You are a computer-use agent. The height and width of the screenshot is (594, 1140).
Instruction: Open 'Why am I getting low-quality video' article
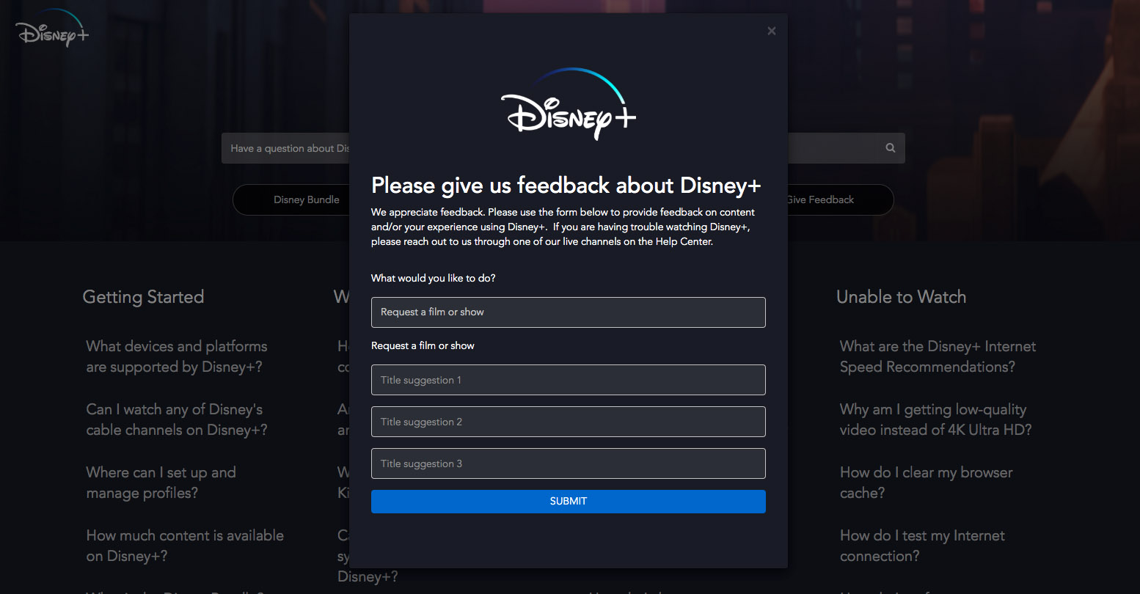(x=936, y=419)
